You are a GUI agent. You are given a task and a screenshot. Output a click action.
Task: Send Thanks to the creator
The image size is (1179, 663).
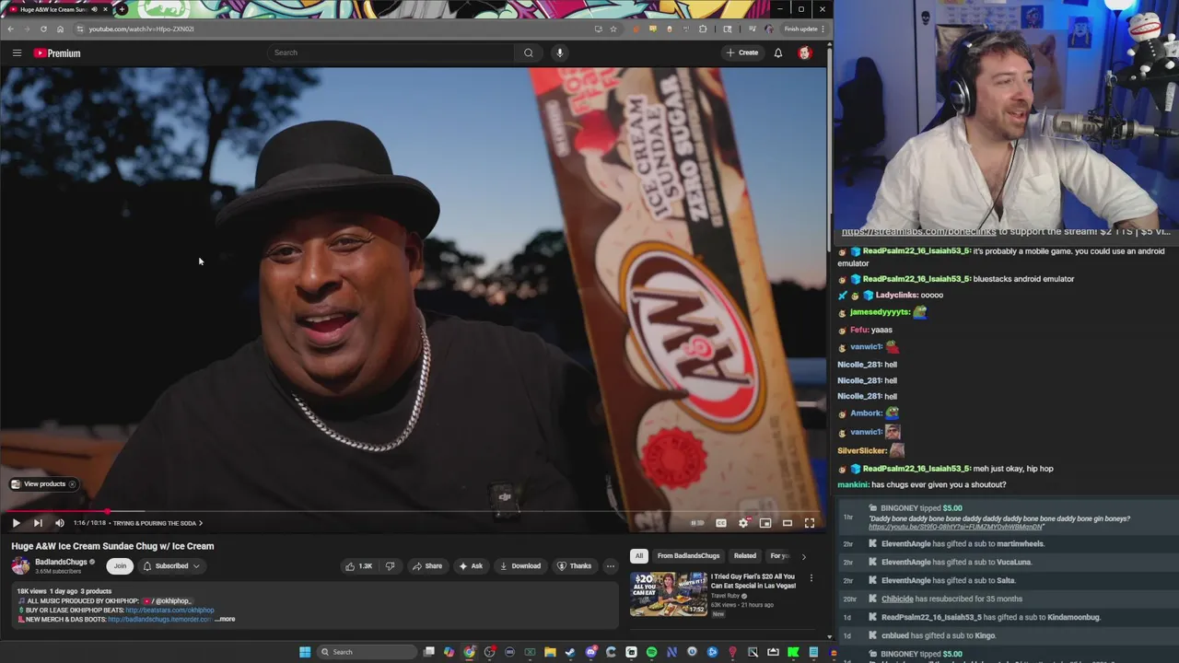(574, 565)
